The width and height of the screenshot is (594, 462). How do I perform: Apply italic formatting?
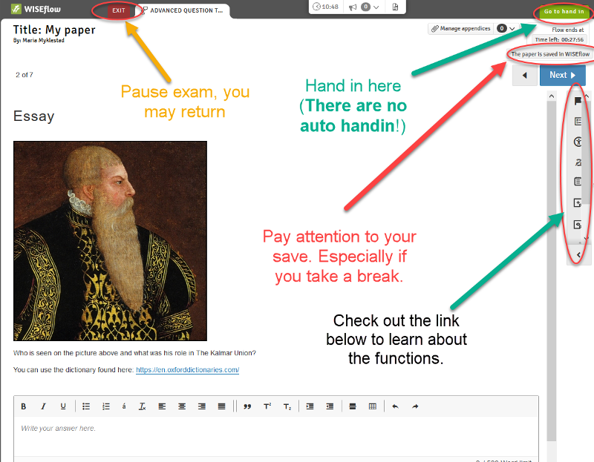tap(43, 406)
